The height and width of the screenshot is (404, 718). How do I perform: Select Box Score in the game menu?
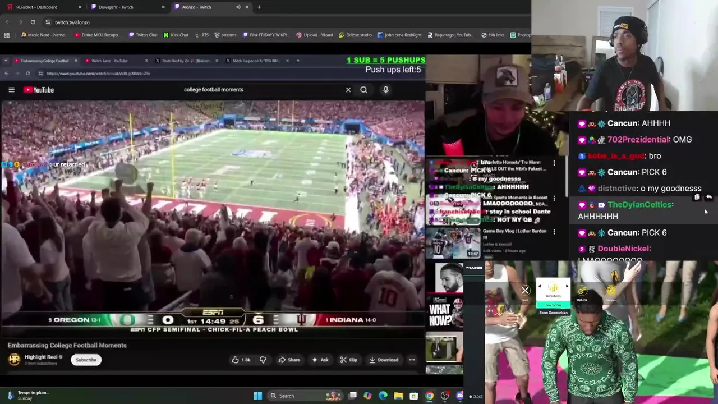point(553,305)
